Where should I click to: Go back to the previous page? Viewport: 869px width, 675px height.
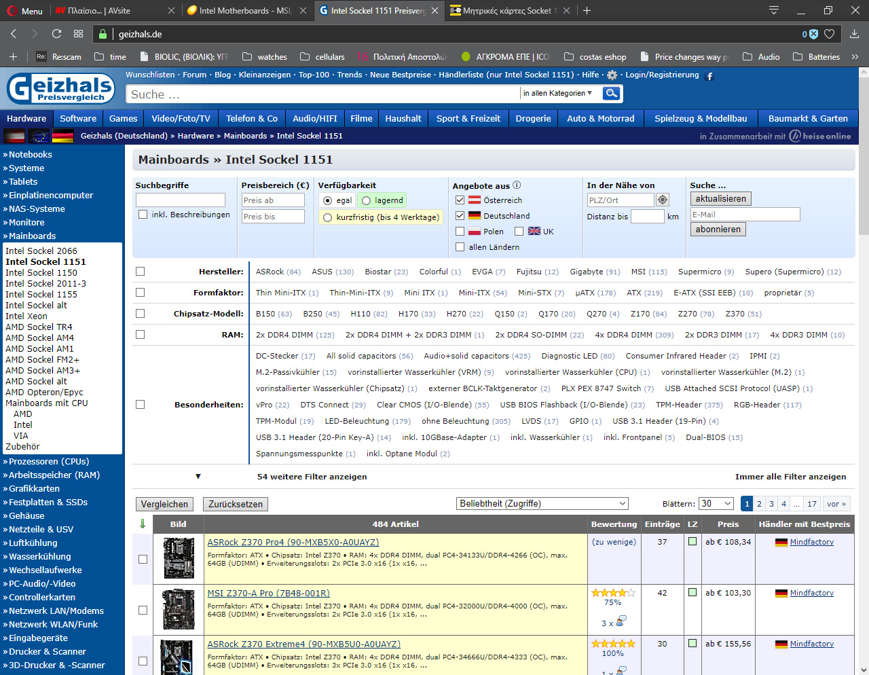tap(14, 34)
